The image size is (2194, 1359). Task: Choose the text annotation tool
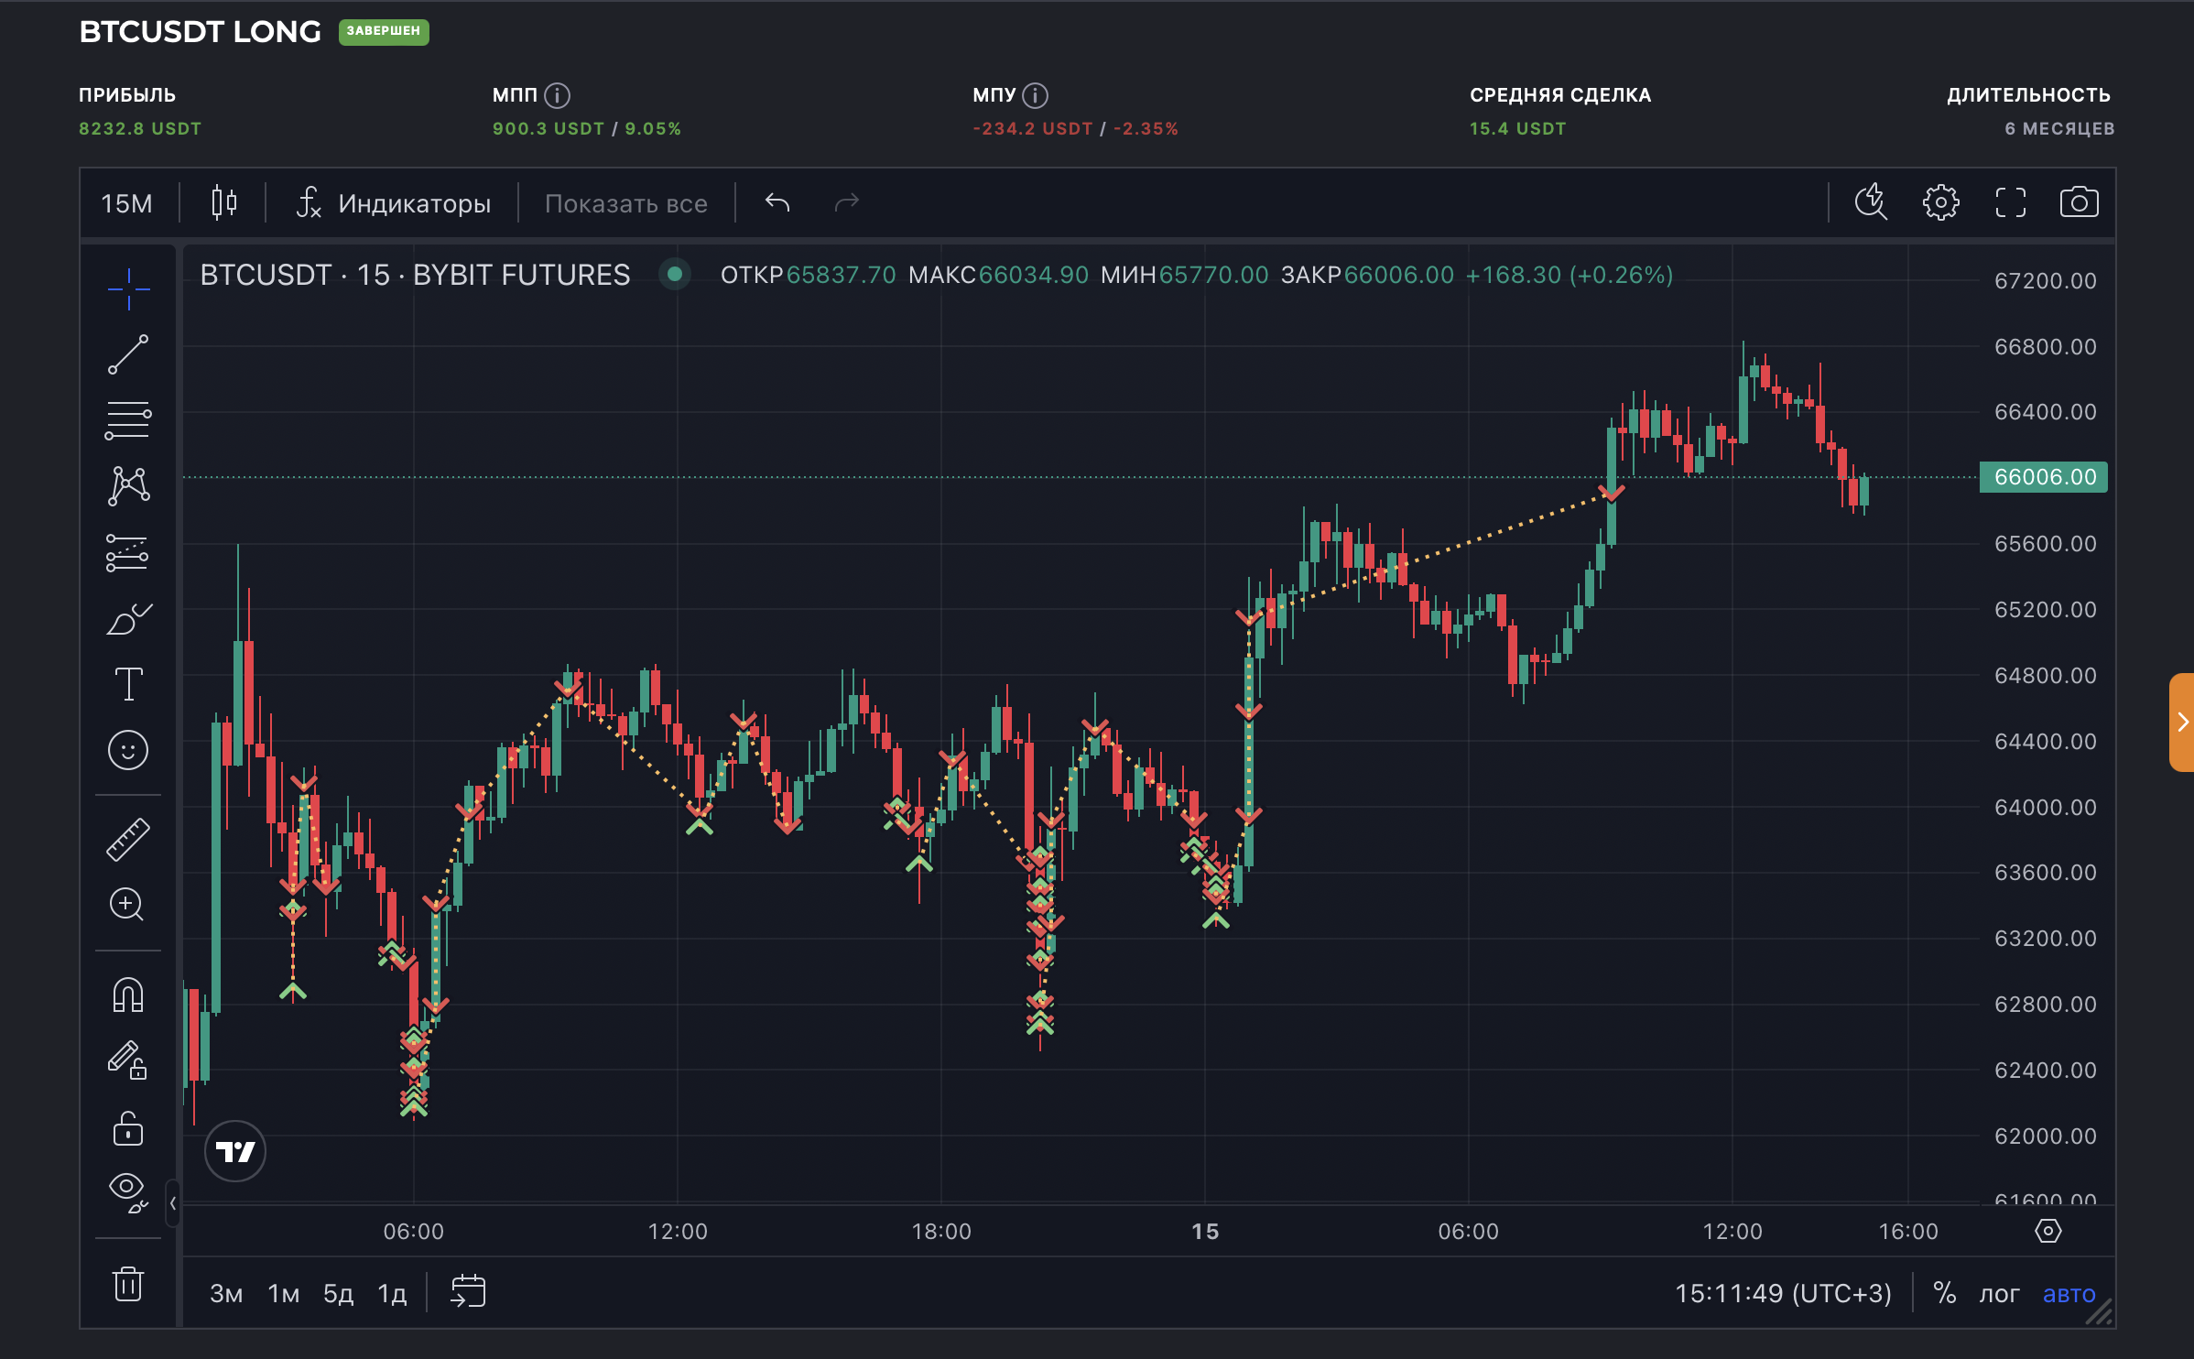pos(128,684)
